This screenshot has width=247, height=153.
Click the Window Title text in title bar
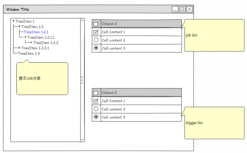click(18, 10)
